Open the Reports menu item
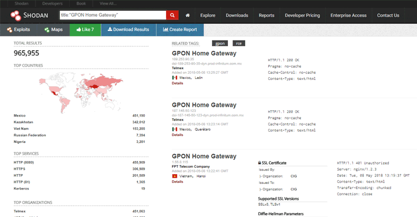The height and width of the screenshot is (217, 417). (x=266, y=15)
